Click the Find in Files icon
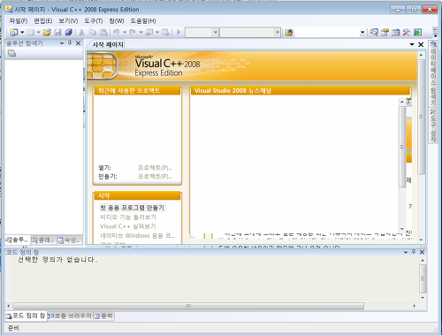This screenshot has width=442, height=335. pyautogui.click(x=289, y=32)
